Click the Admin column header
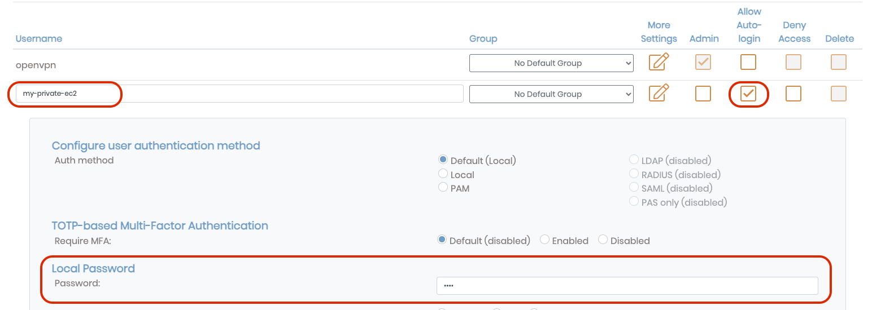 point(704,39)
